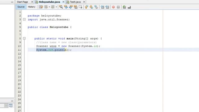
Task: Click the Shift Line Right icon
Action: coord(107,7)
